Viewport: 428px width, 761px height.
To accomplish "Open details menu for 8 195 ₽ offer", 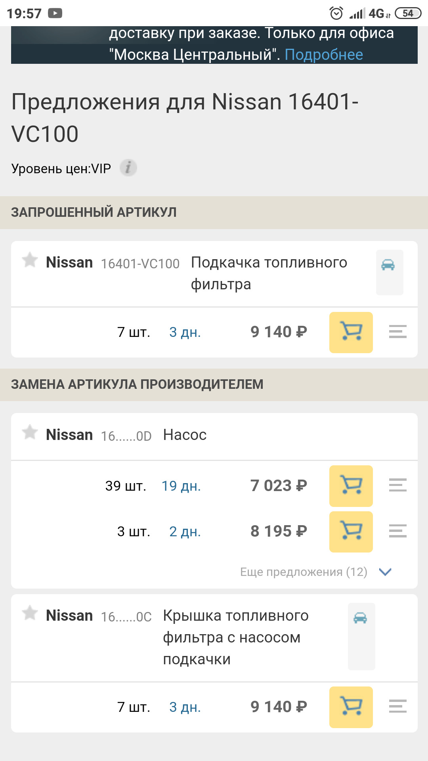I will coord(397,531).
